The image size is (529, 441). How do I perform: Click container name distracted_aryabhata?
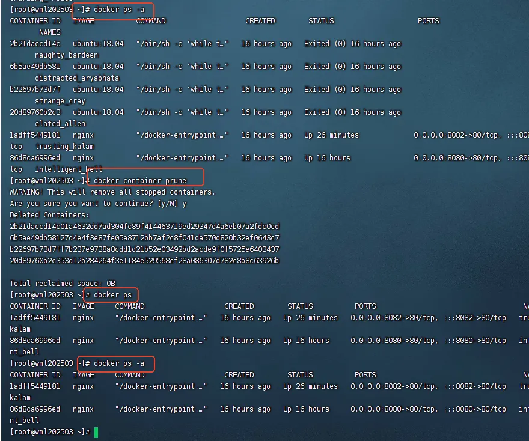pyautogui.click(x=77, y=78)
